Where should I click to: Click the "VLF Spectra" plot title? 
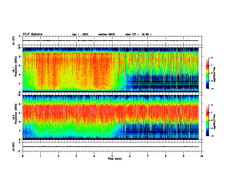click(x=32, y=34)
